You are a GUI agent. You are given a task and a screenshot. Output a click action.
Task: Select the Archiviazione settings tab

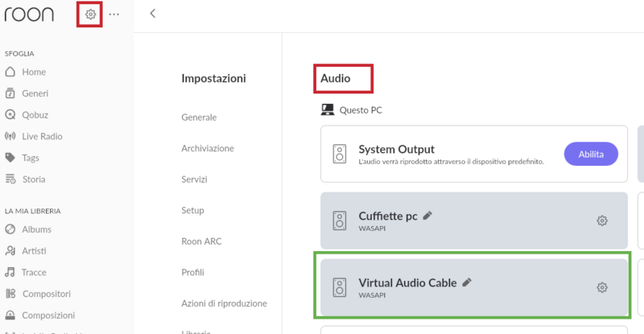pyautogui.click(x=208, y=148)
